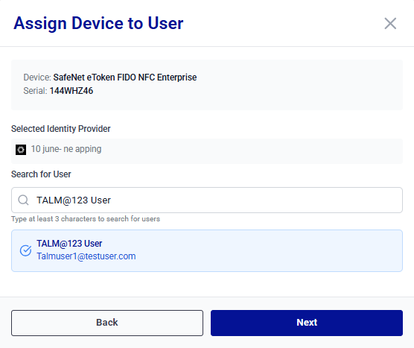The width and height of the screenshot is (414, 348).
Task: Click the identity provider gear icon
Action: pos(21,150)
